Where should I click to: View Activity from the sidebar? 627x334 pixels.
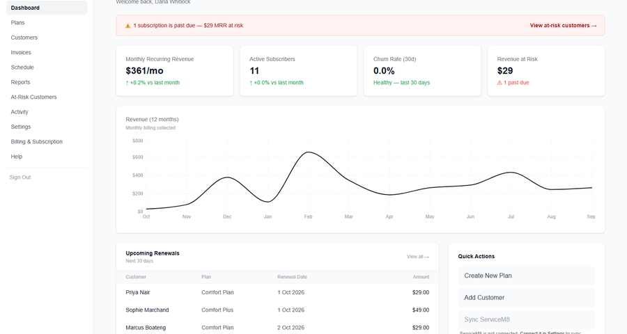[x=47, y=112]
